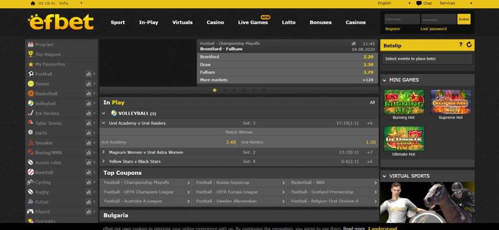The height and width of the screenshot is (230, 499).
Task: Click the Password input field
Action: (439, 19)
